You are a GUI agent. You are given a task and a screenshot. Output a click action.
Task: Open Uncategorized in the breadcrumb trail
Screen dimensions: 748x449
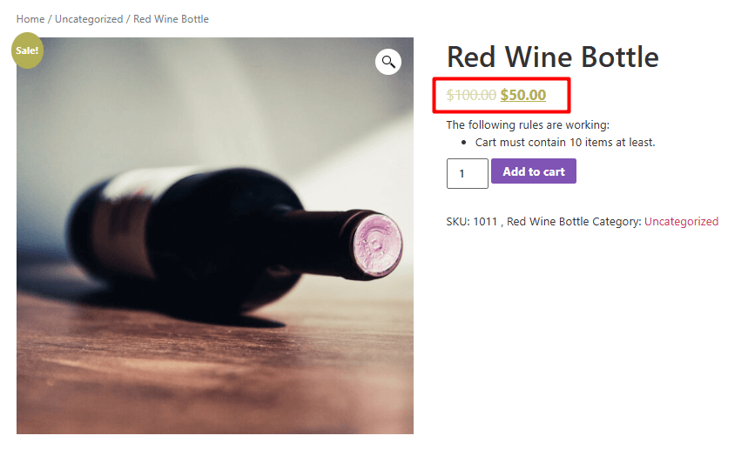89,19
